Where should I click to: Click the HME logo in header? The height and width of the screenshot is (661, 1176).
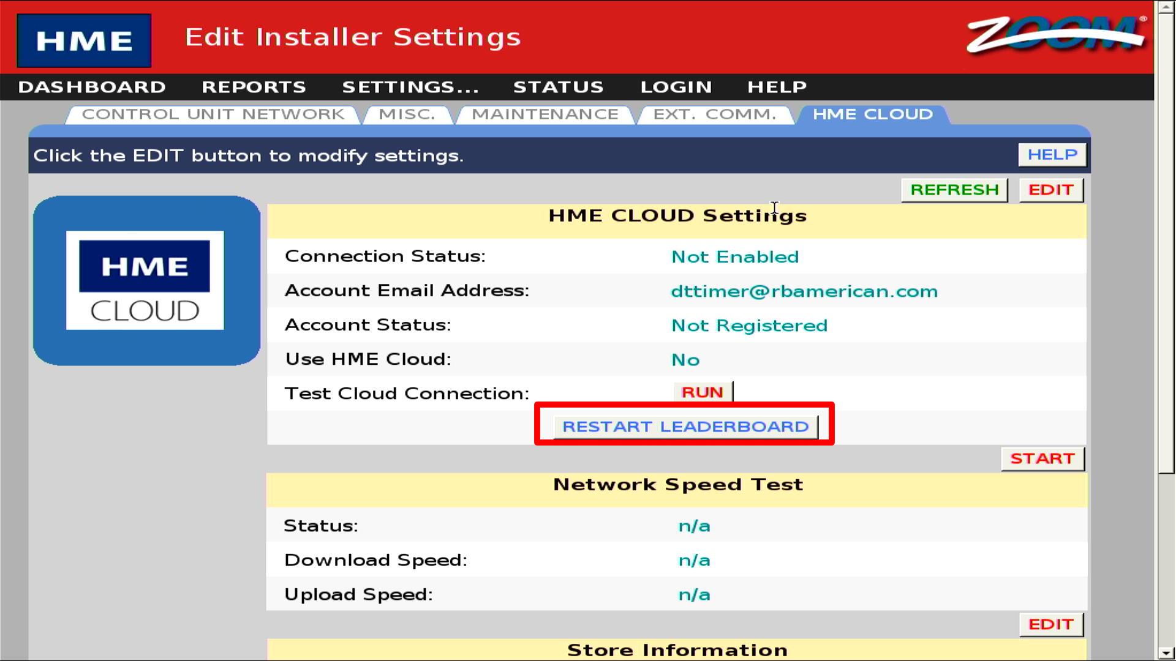84,40
